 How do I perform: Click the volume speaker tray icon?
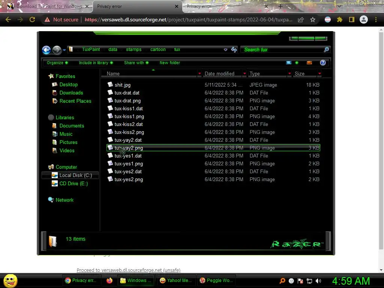318,281
